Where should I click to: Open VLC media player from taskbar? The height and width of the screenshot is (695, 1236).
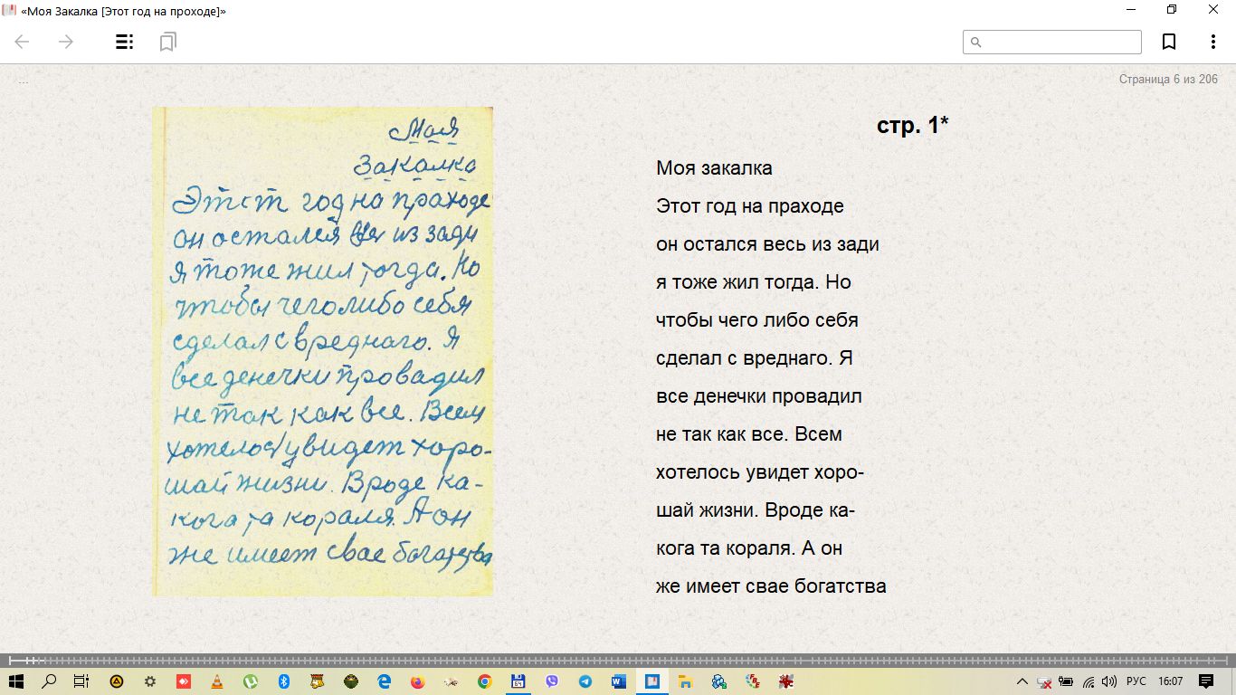point(216,681)
